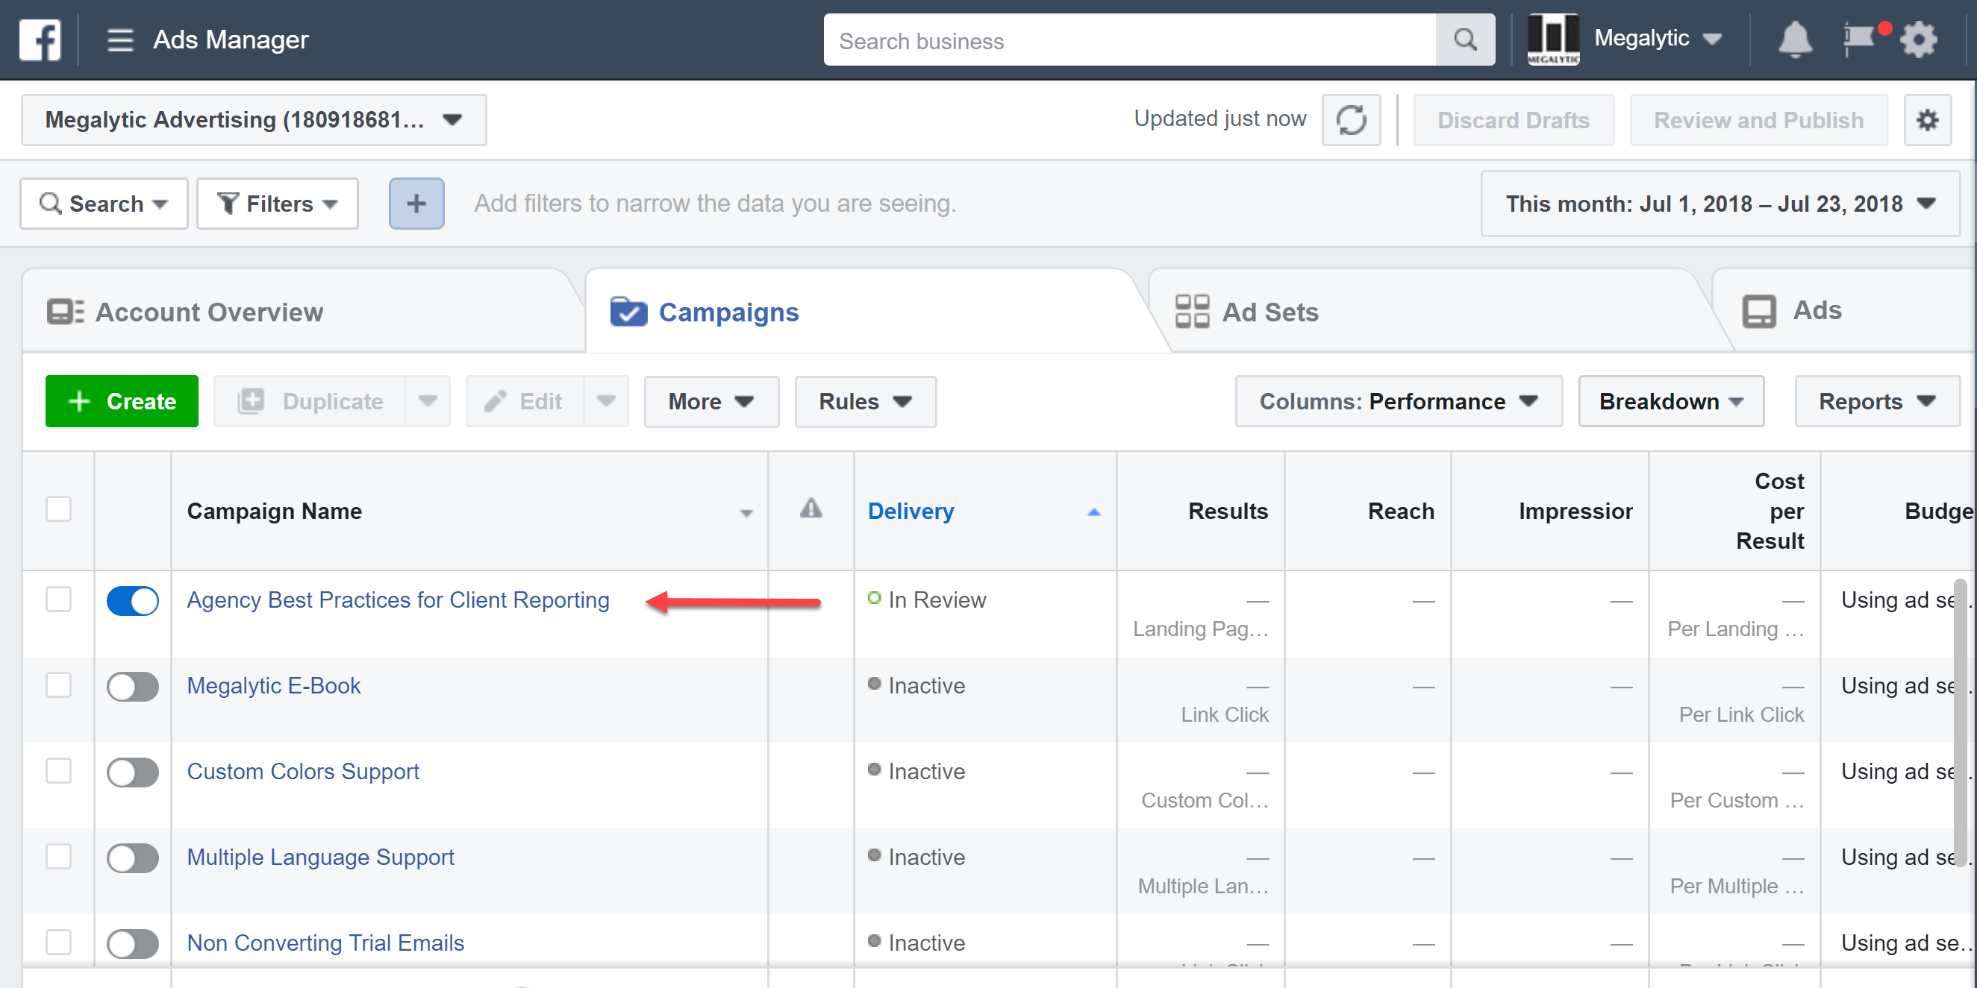Click the green Create button

pyautogui.click(x=122, y=402)
